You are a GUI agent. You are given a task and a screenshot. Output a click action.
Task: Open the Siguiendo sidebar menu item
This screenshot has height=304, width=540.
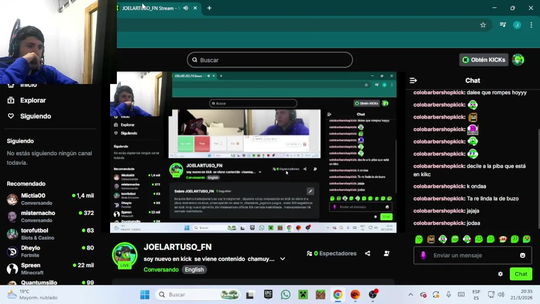click(x=30, y=116)
